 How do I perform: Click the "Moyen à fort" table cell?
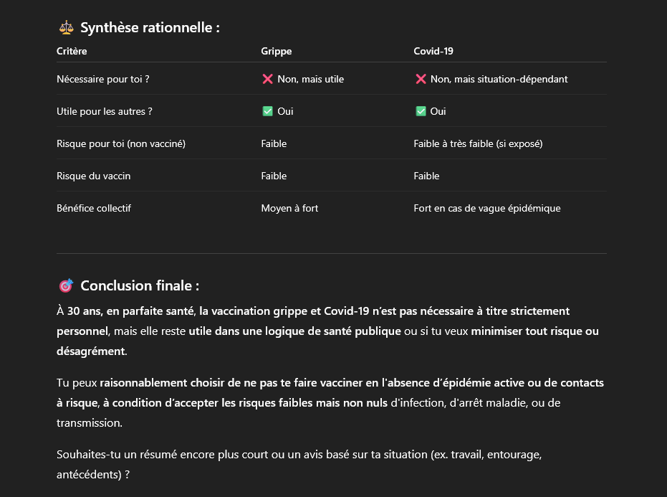289,208
